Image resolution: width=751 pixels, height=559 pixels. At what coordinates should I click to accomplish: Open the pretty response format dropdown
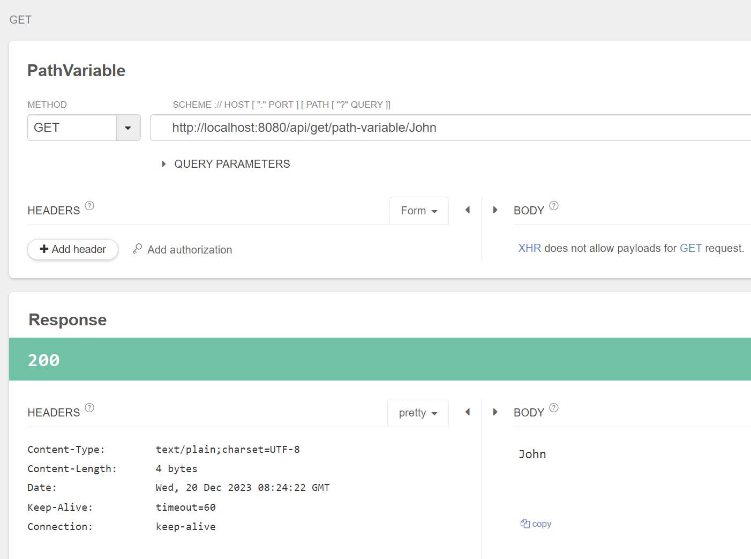[418, 413]
